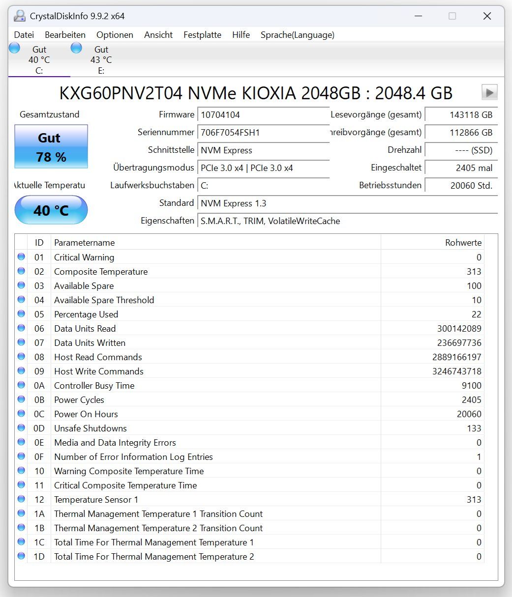Open the Datei menu
This screenshot has height=597, width=512.
coord(24,35)
